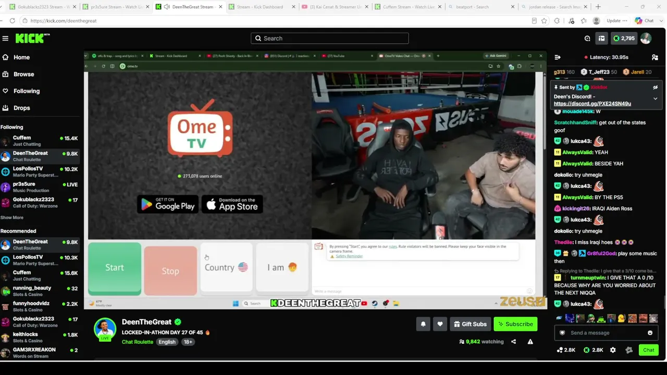This screenshot has height=375, width=667.
Task: Toggle the stream notification bell
Action: pyautogui.click(x=423, y=324)
